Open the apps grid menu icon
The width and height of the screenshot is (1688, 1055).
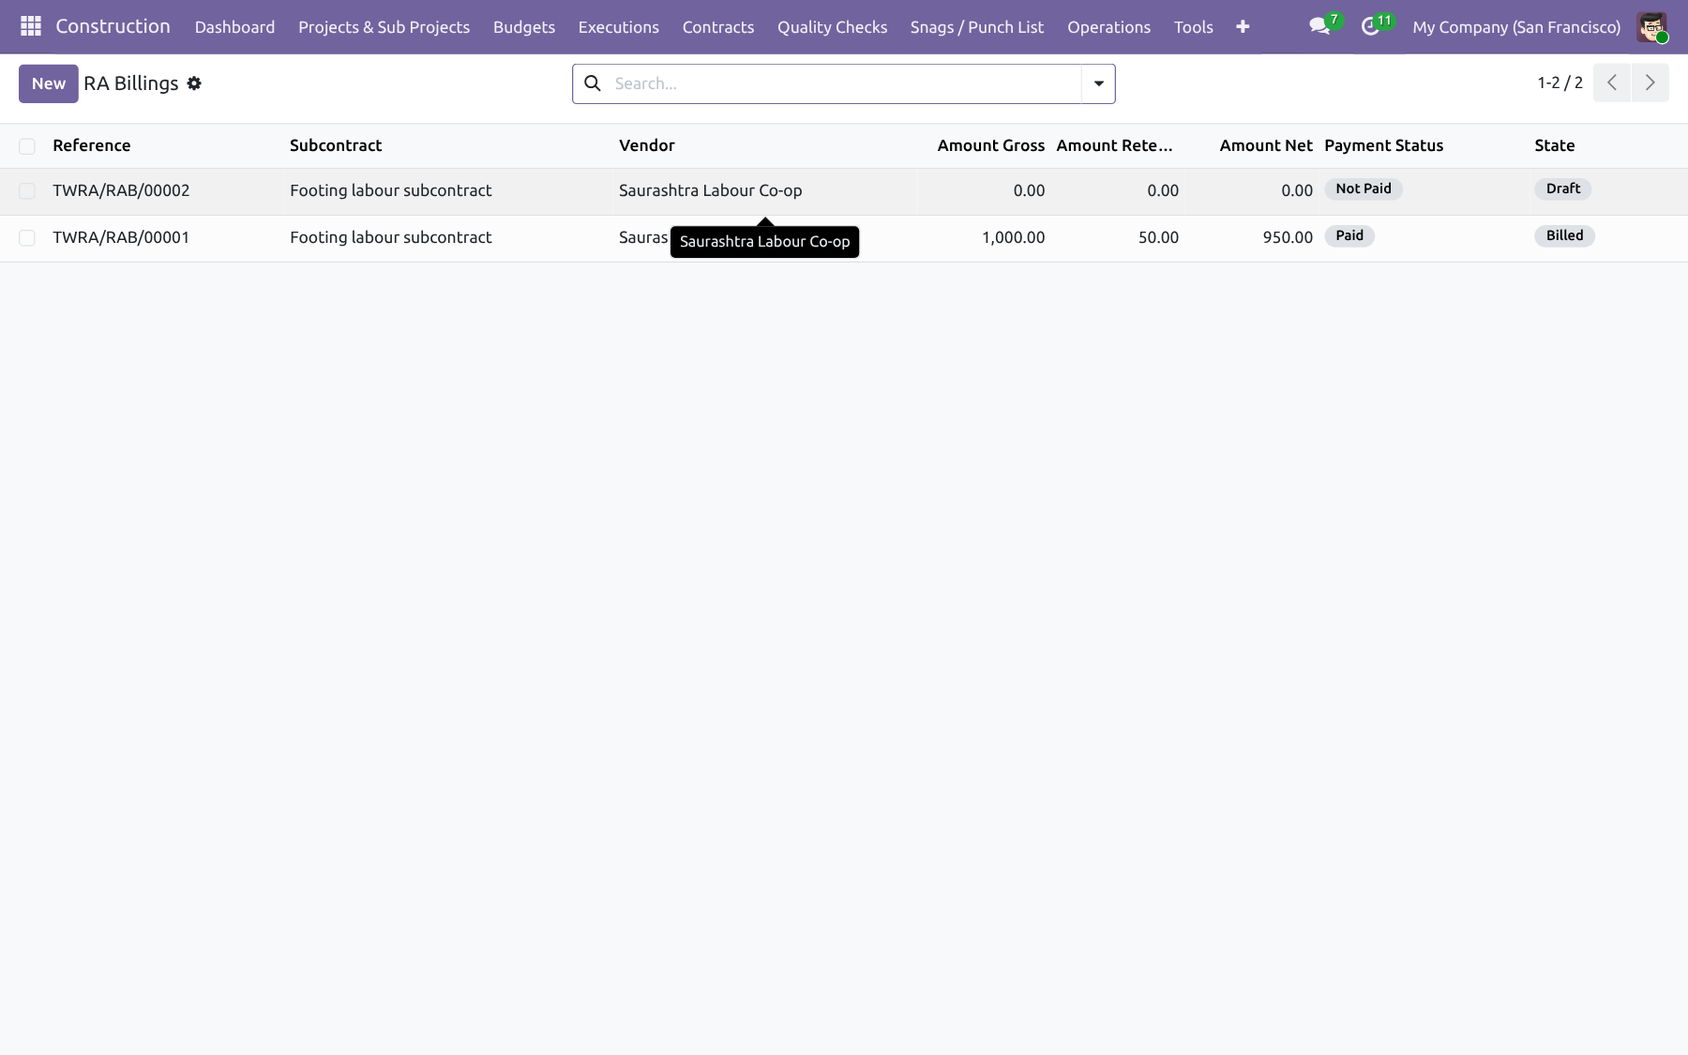coord(30,26)
